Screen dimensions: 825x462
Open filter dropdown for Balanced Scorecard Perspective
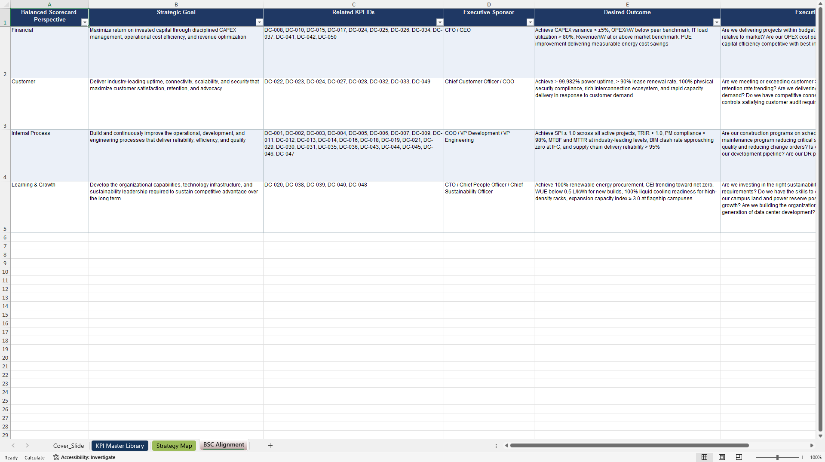pyautogui.click(x=85, y=22)
